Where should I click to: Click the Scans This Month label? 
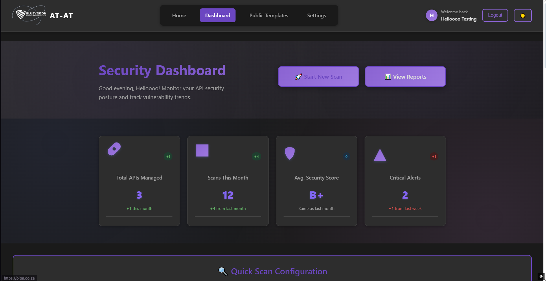tap(228, 178)
